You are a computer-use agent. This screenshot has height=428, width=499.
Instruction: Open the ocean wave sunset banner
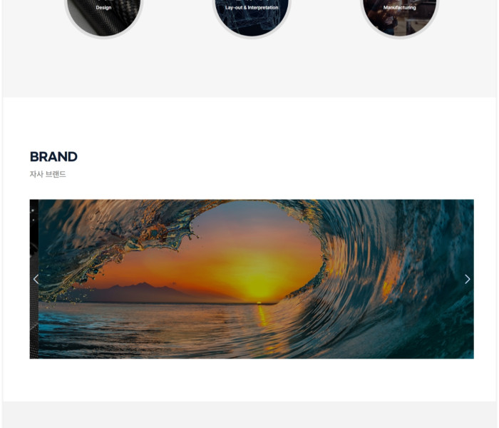click(x=256, y=279)
